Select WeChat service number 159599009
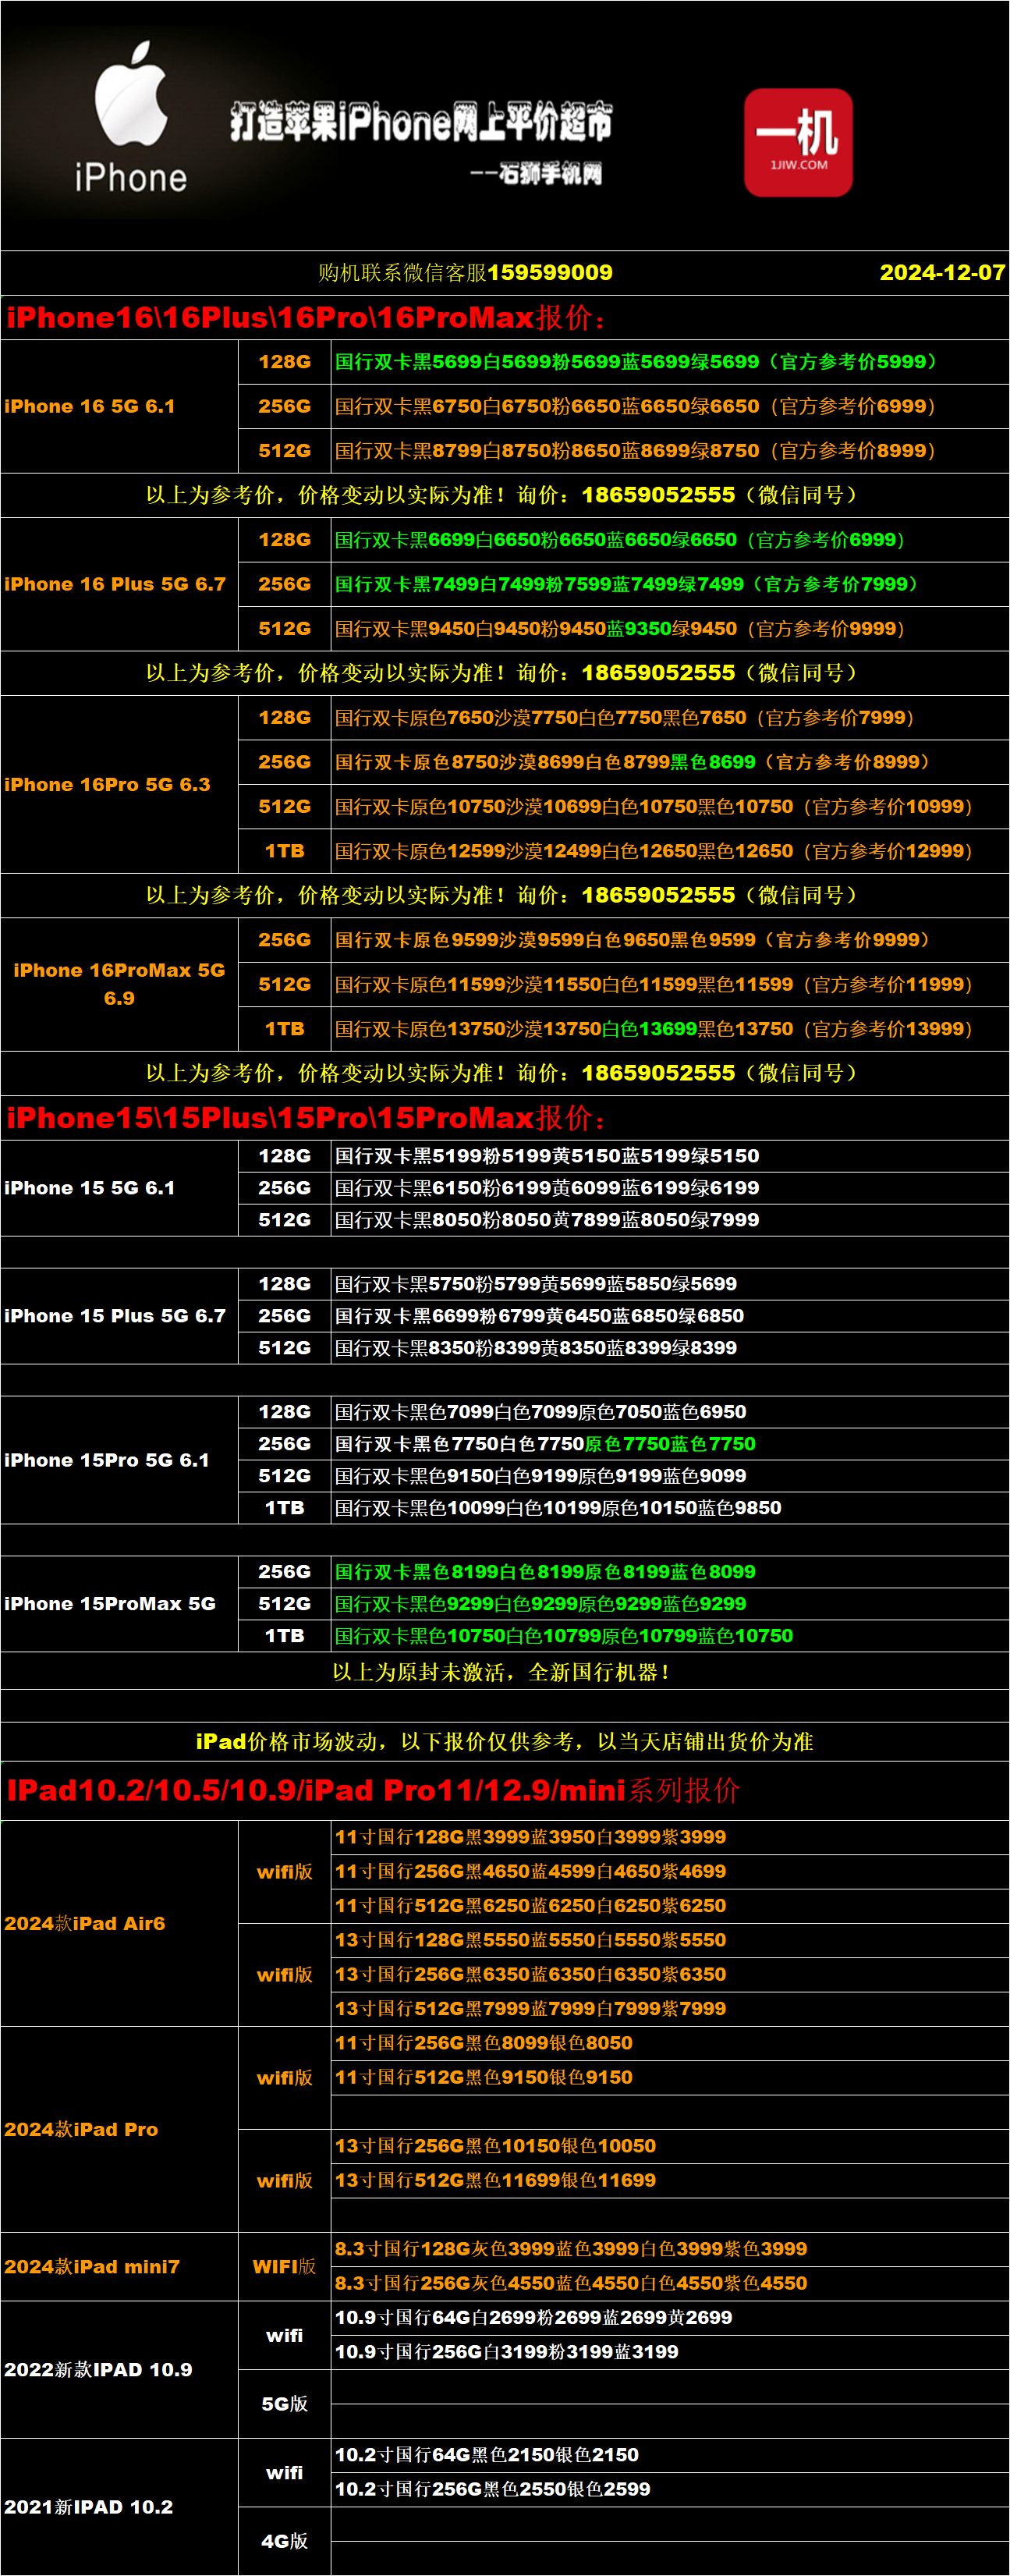This screenshot has width=1010, height=2576. point(550,272)
